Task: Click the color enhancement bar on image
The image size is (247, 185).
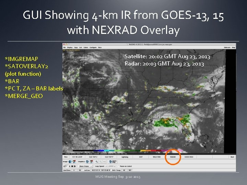Action: 128,150
